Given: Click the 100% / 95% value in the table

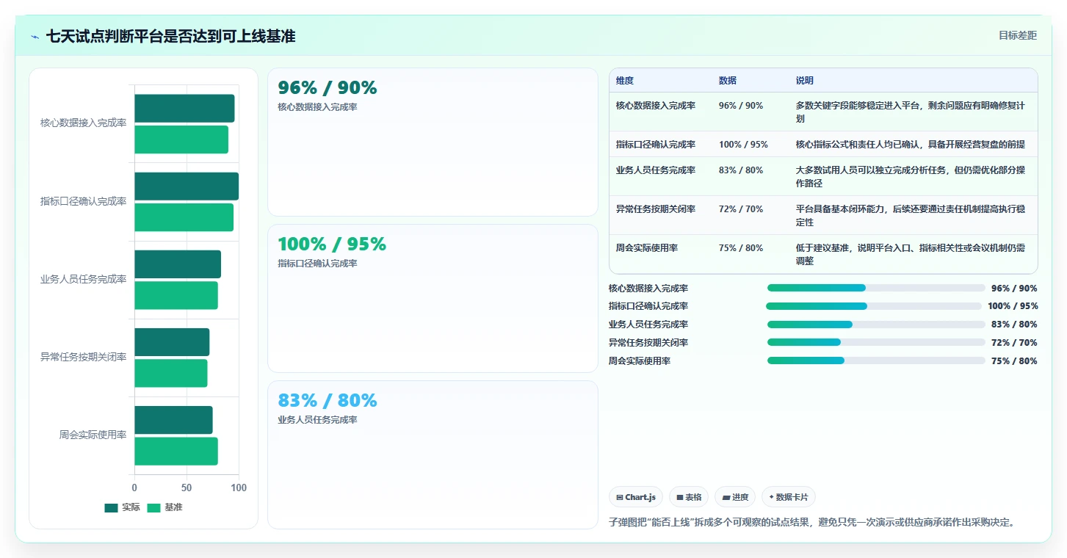Looking at the screenshot, I should 743,145.
